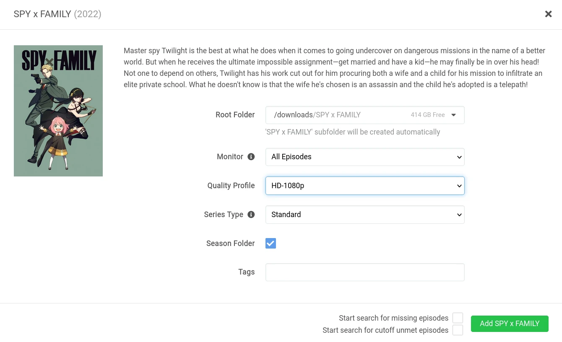This screenshot has height=342, width=562.
Task: Close the SPY x FAMILY dialog
Action: pos(548,14)
